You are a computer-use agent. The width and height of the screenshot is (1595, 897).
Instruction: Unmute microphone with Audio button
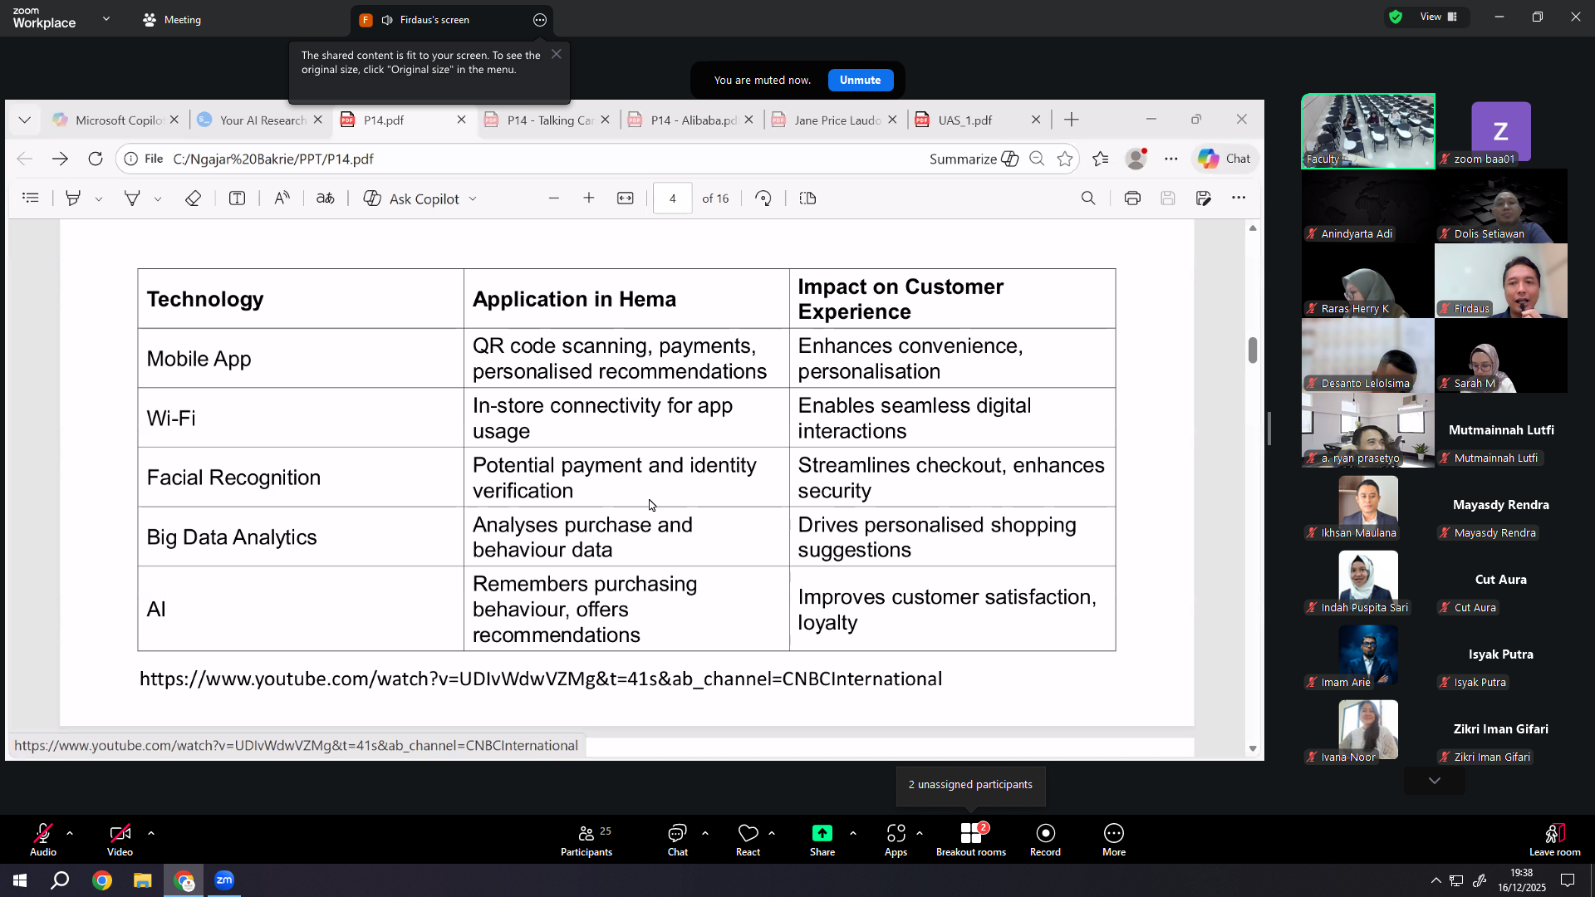(43, 840)
